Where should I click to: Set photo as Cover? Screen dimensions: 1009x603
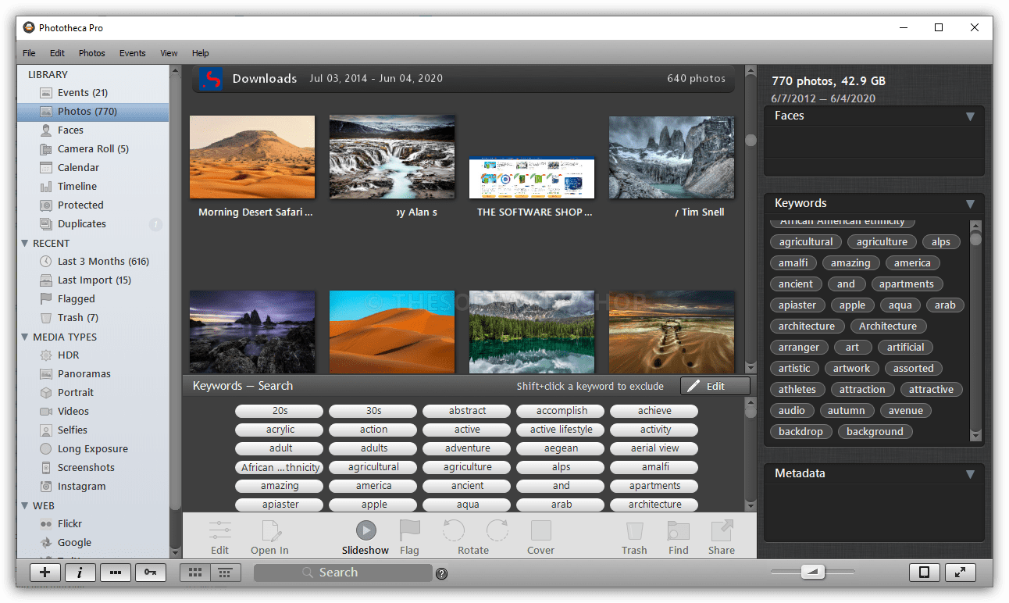pyautogui.click(x=540, y=531)
